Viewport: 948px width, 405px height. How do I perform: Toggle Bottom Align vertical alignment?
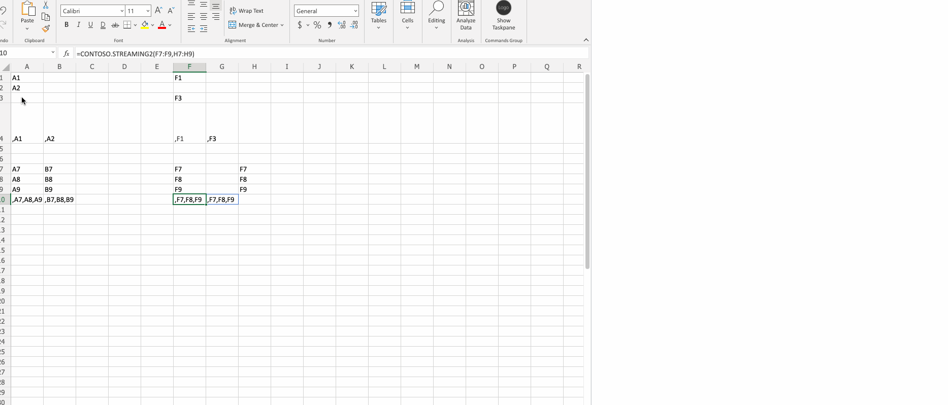click(x=216, y=6)
